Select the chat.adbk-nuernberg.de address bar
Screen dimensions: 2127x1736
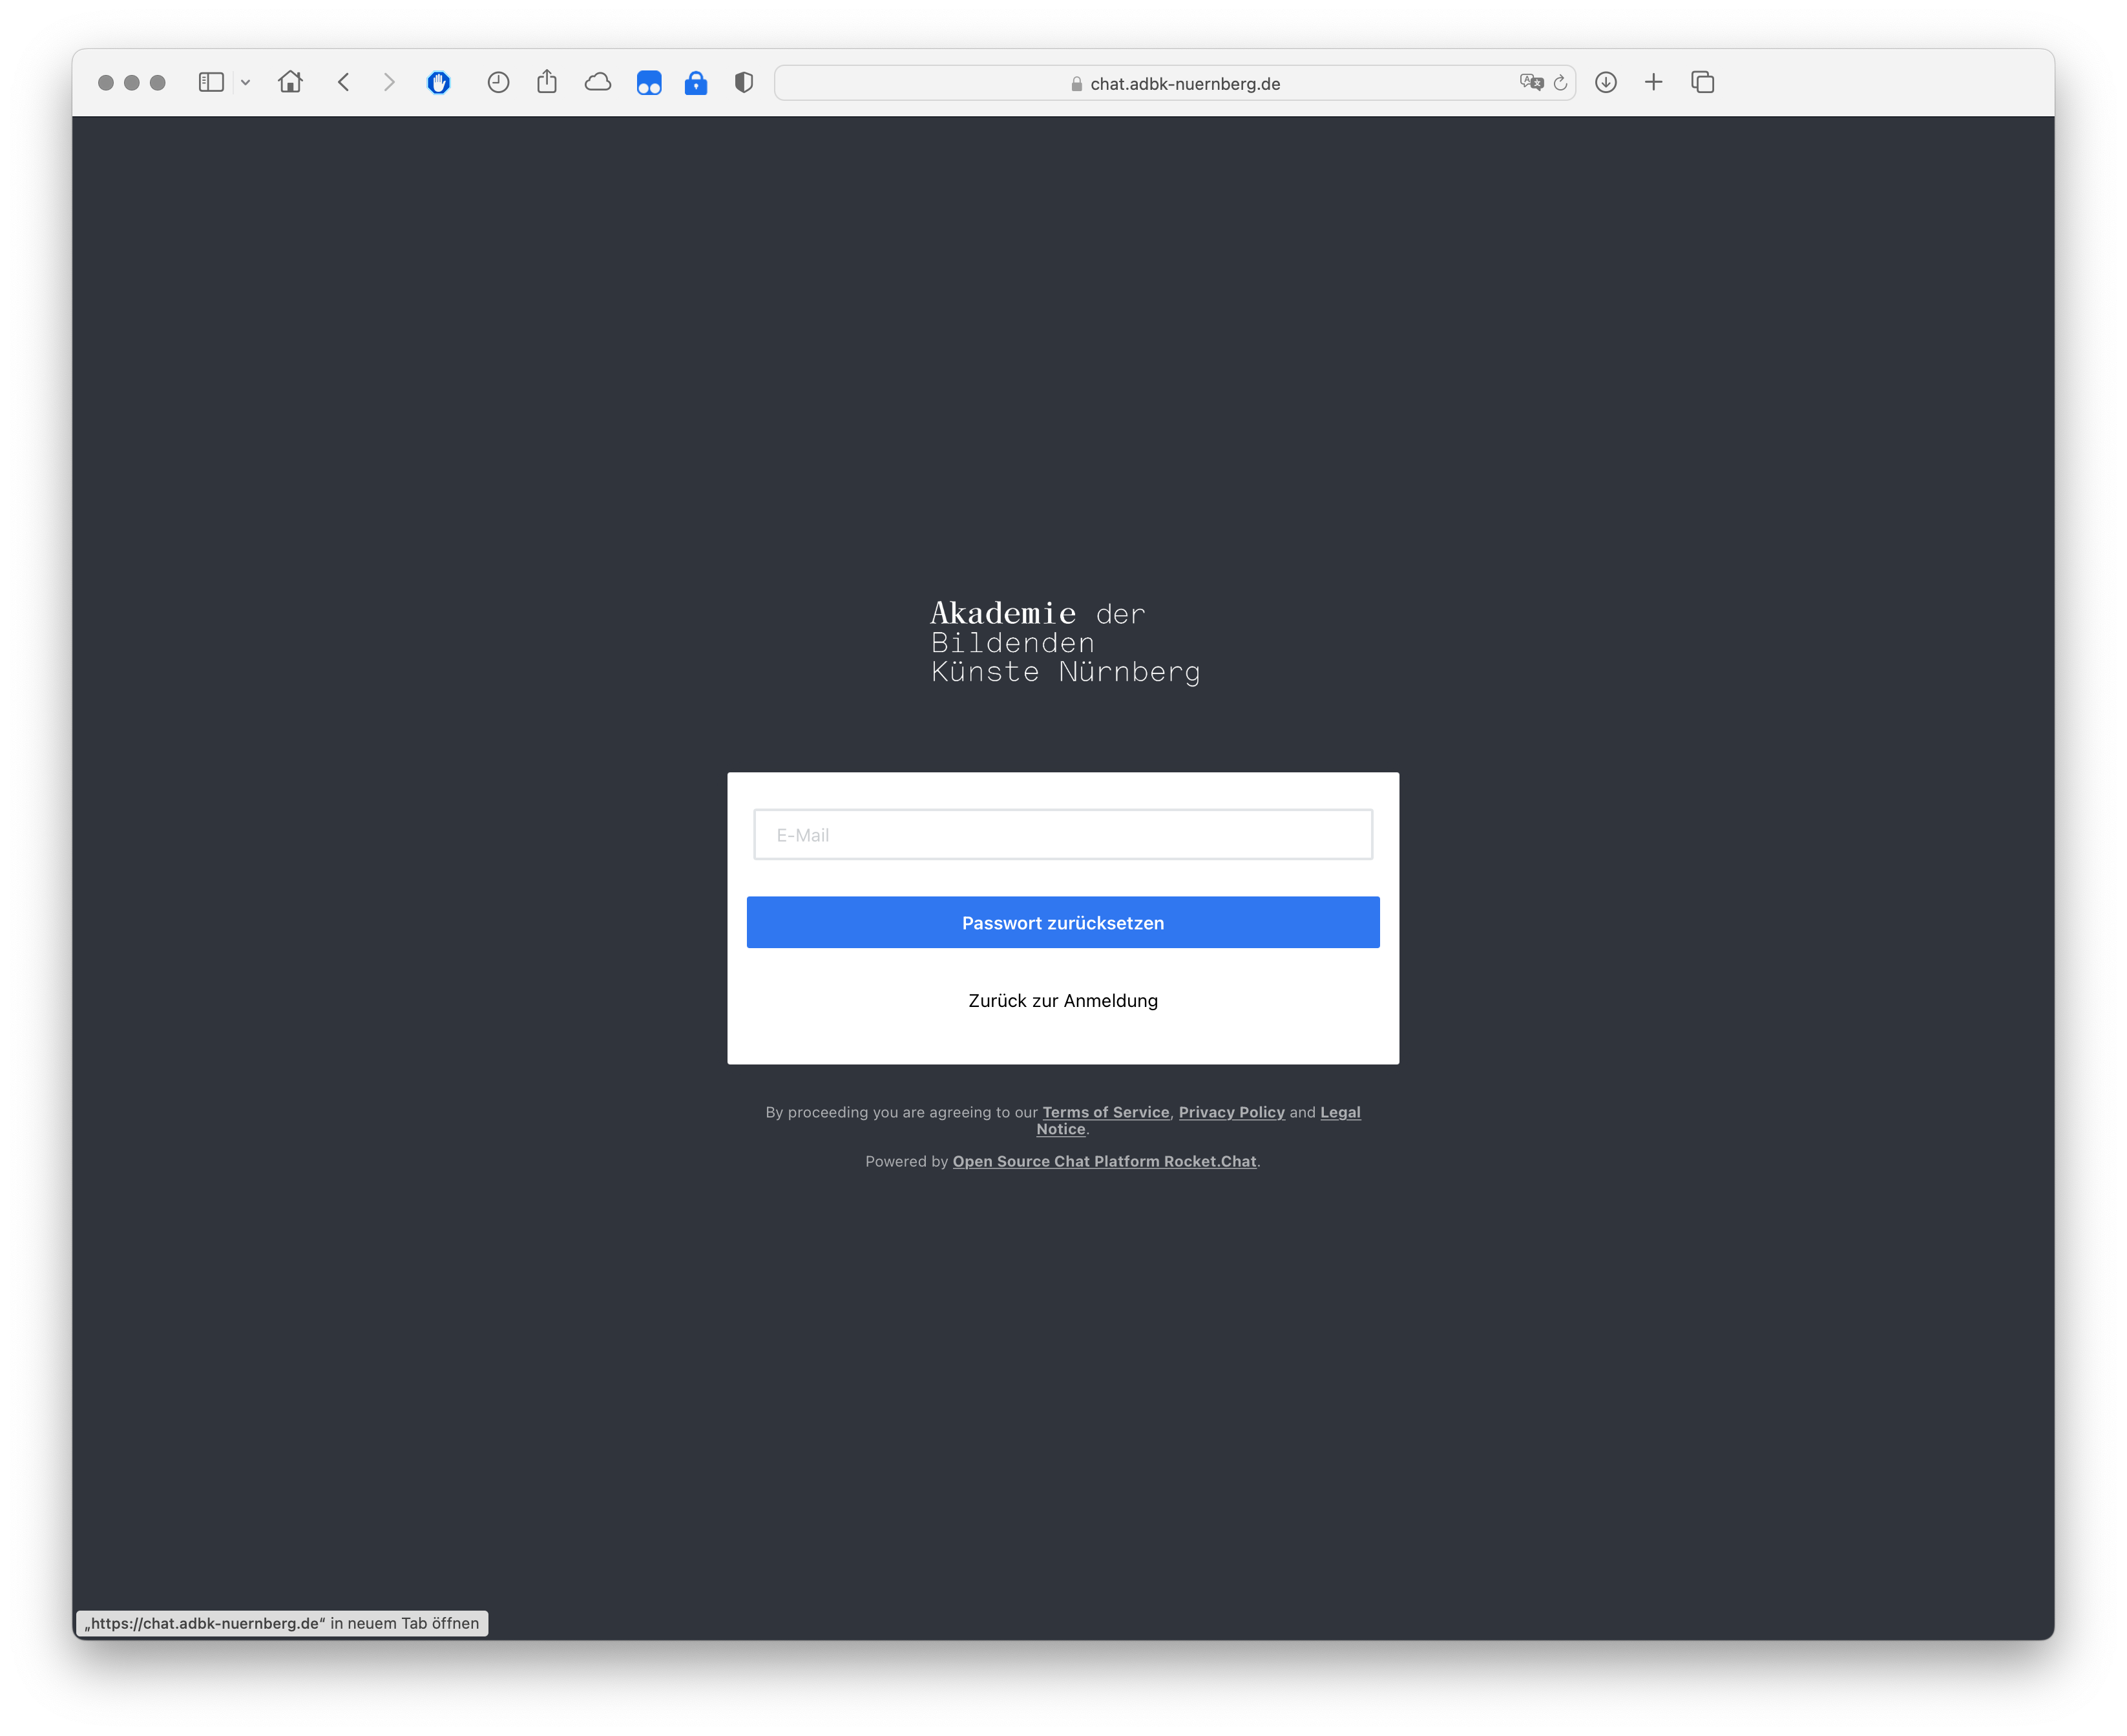coord(1175,83)
